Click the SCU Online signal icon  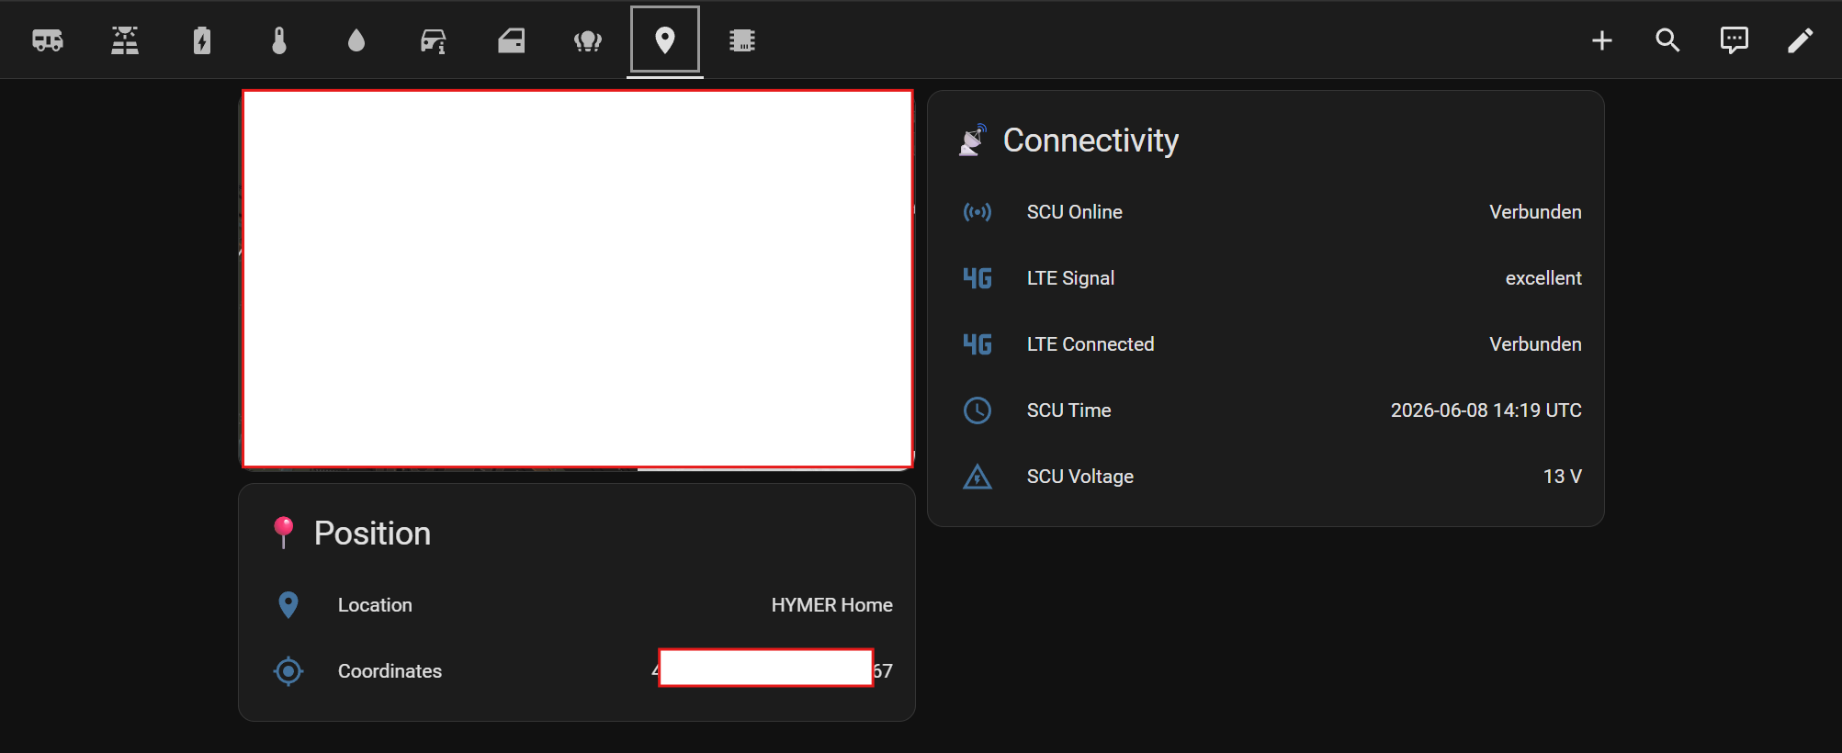click(978, 212)
